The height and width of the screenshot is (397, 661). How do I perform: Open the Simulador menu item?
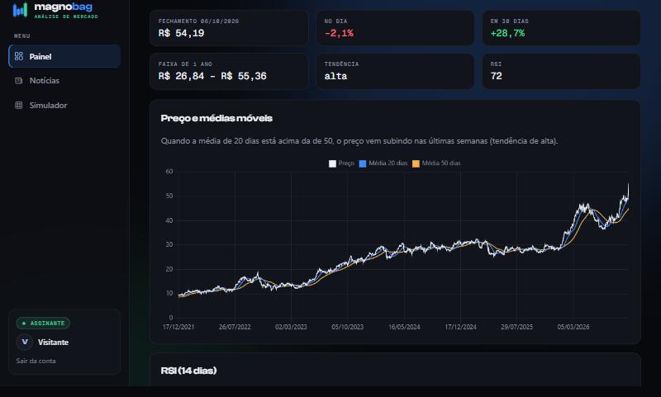(64, 106)
